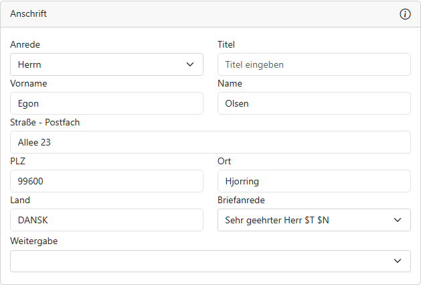421x285 pixels.
Task: Click the PLZ label text
Action: pyautogui.click(x=18, y=162)
